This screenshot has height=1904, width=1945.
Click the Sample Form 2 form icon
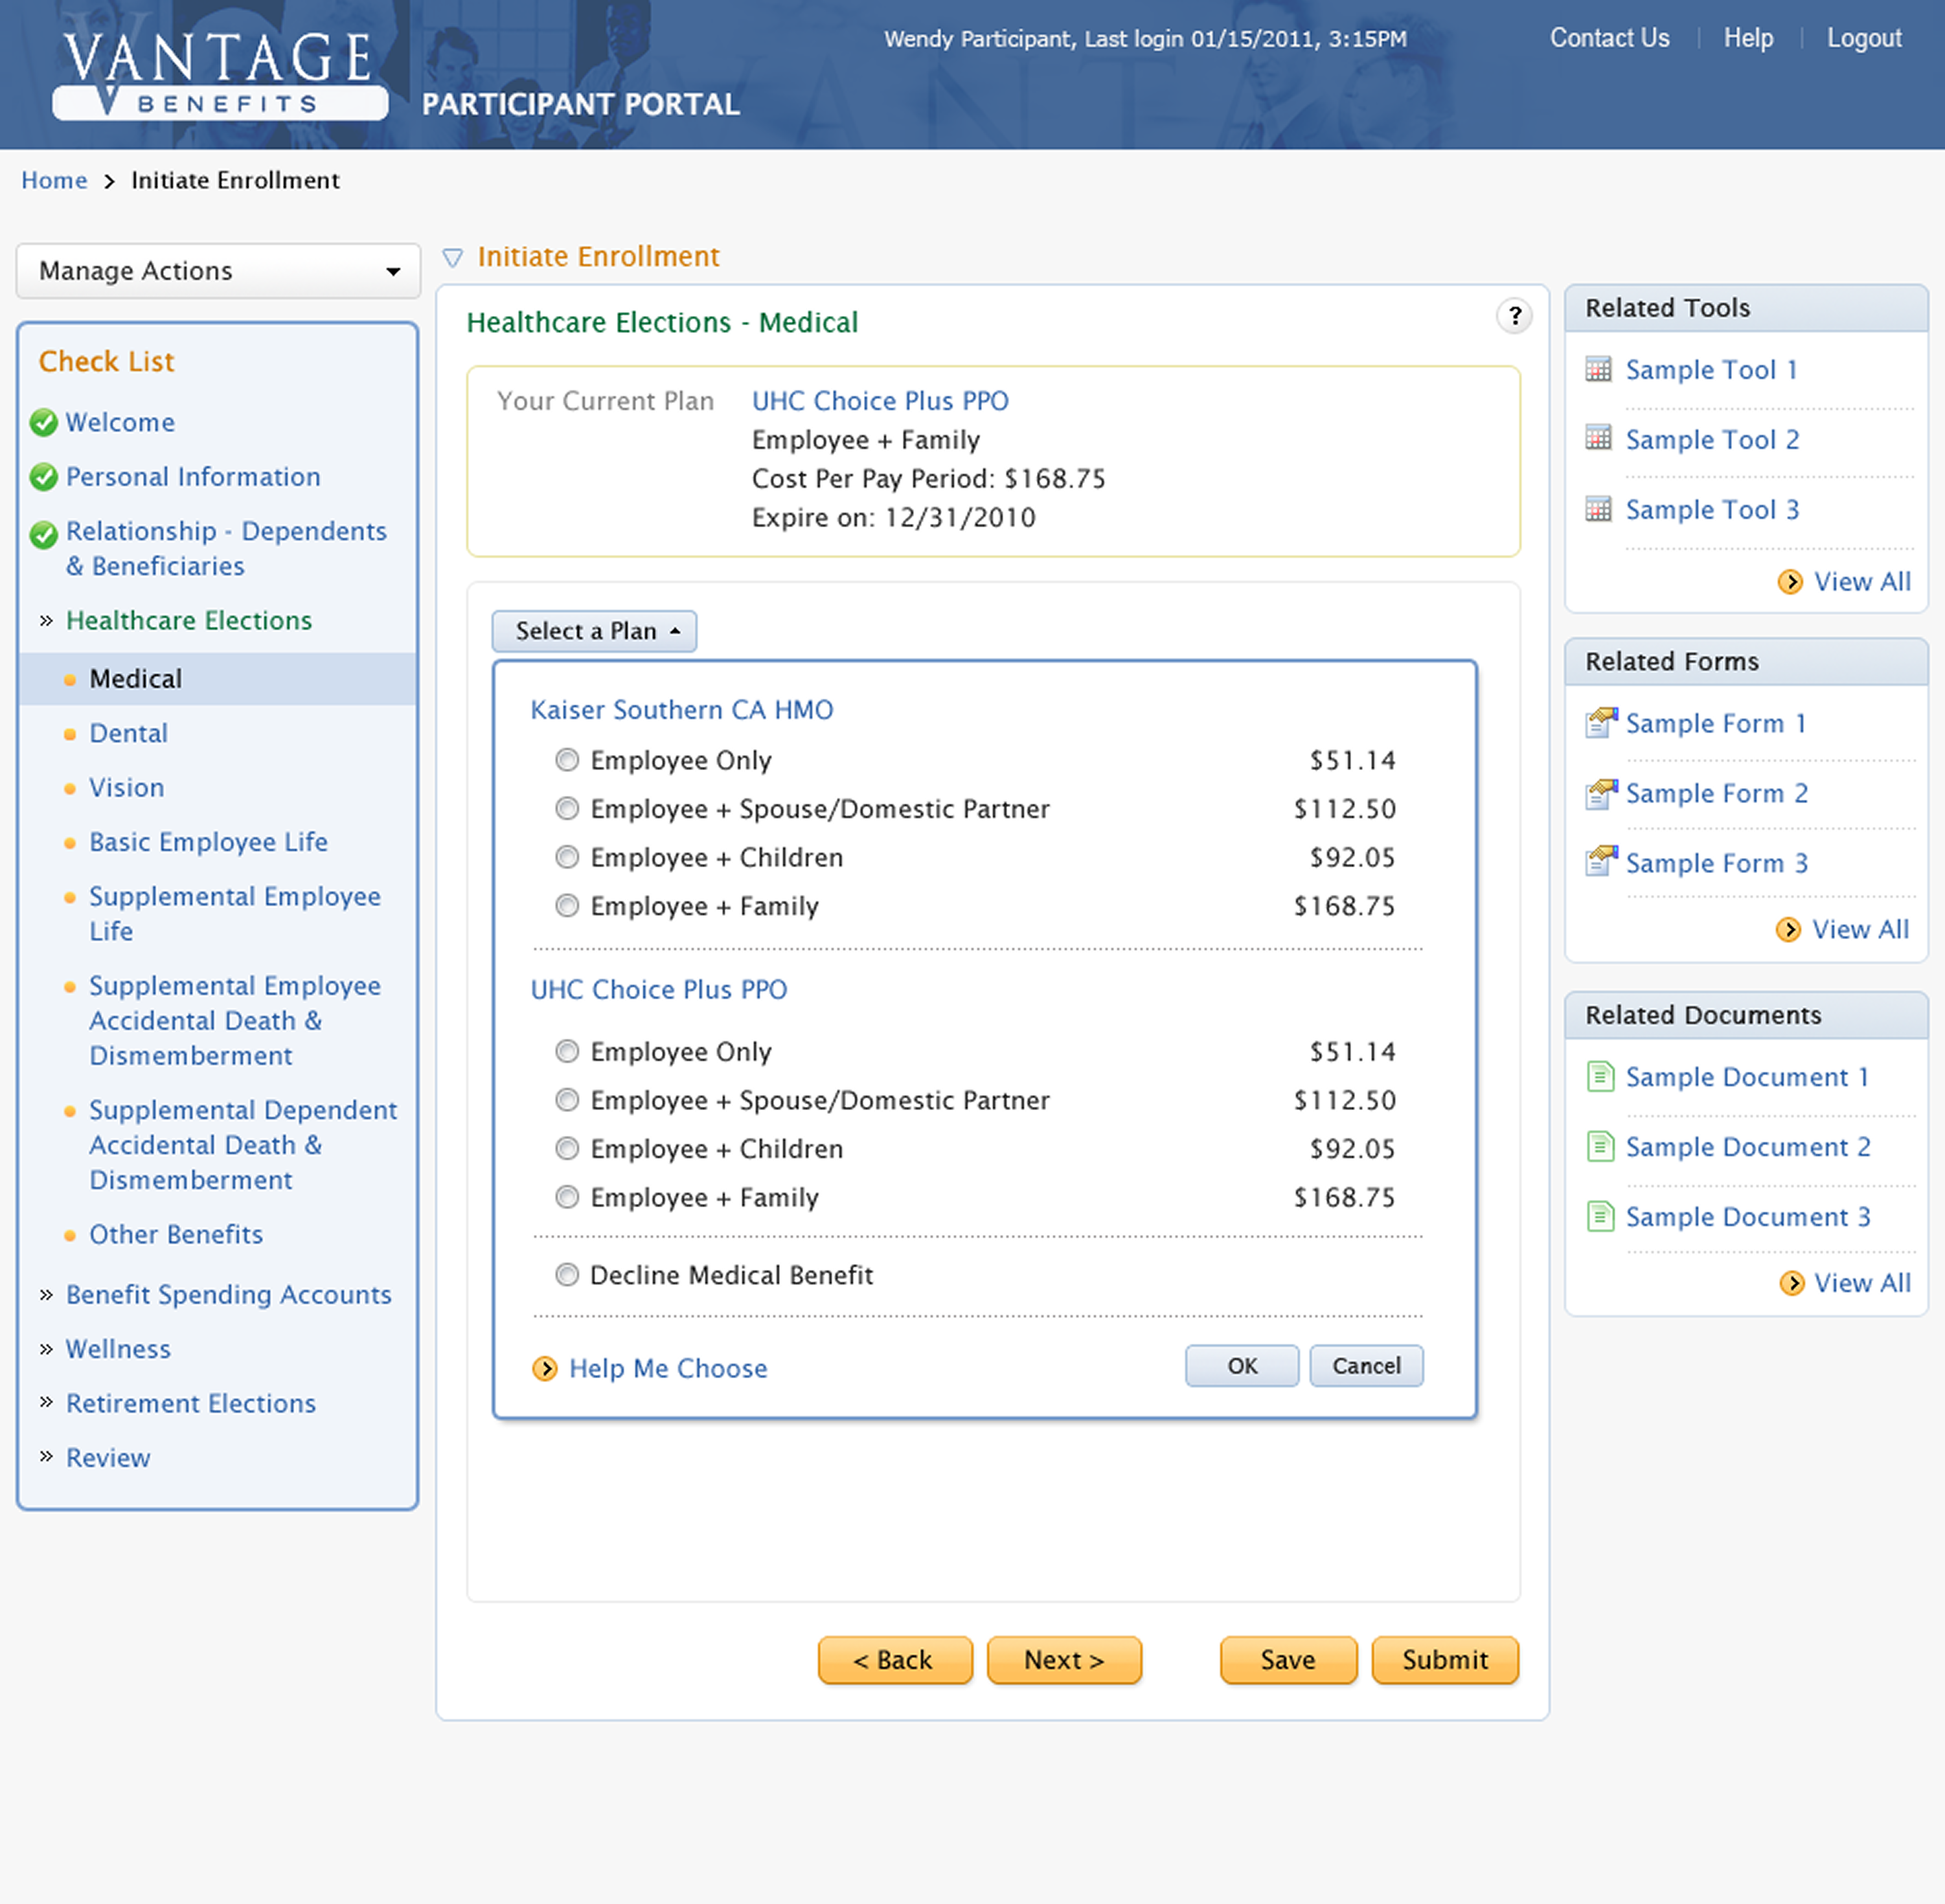coord(1600,794)
